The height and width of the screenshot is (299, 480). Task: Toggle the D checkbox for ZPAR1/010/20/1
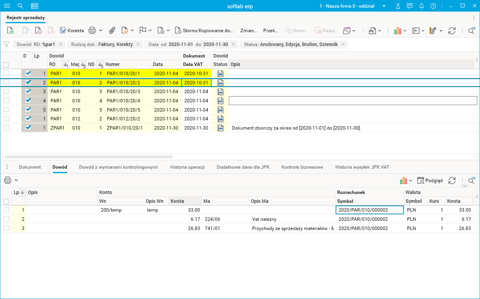click(28, 128)
